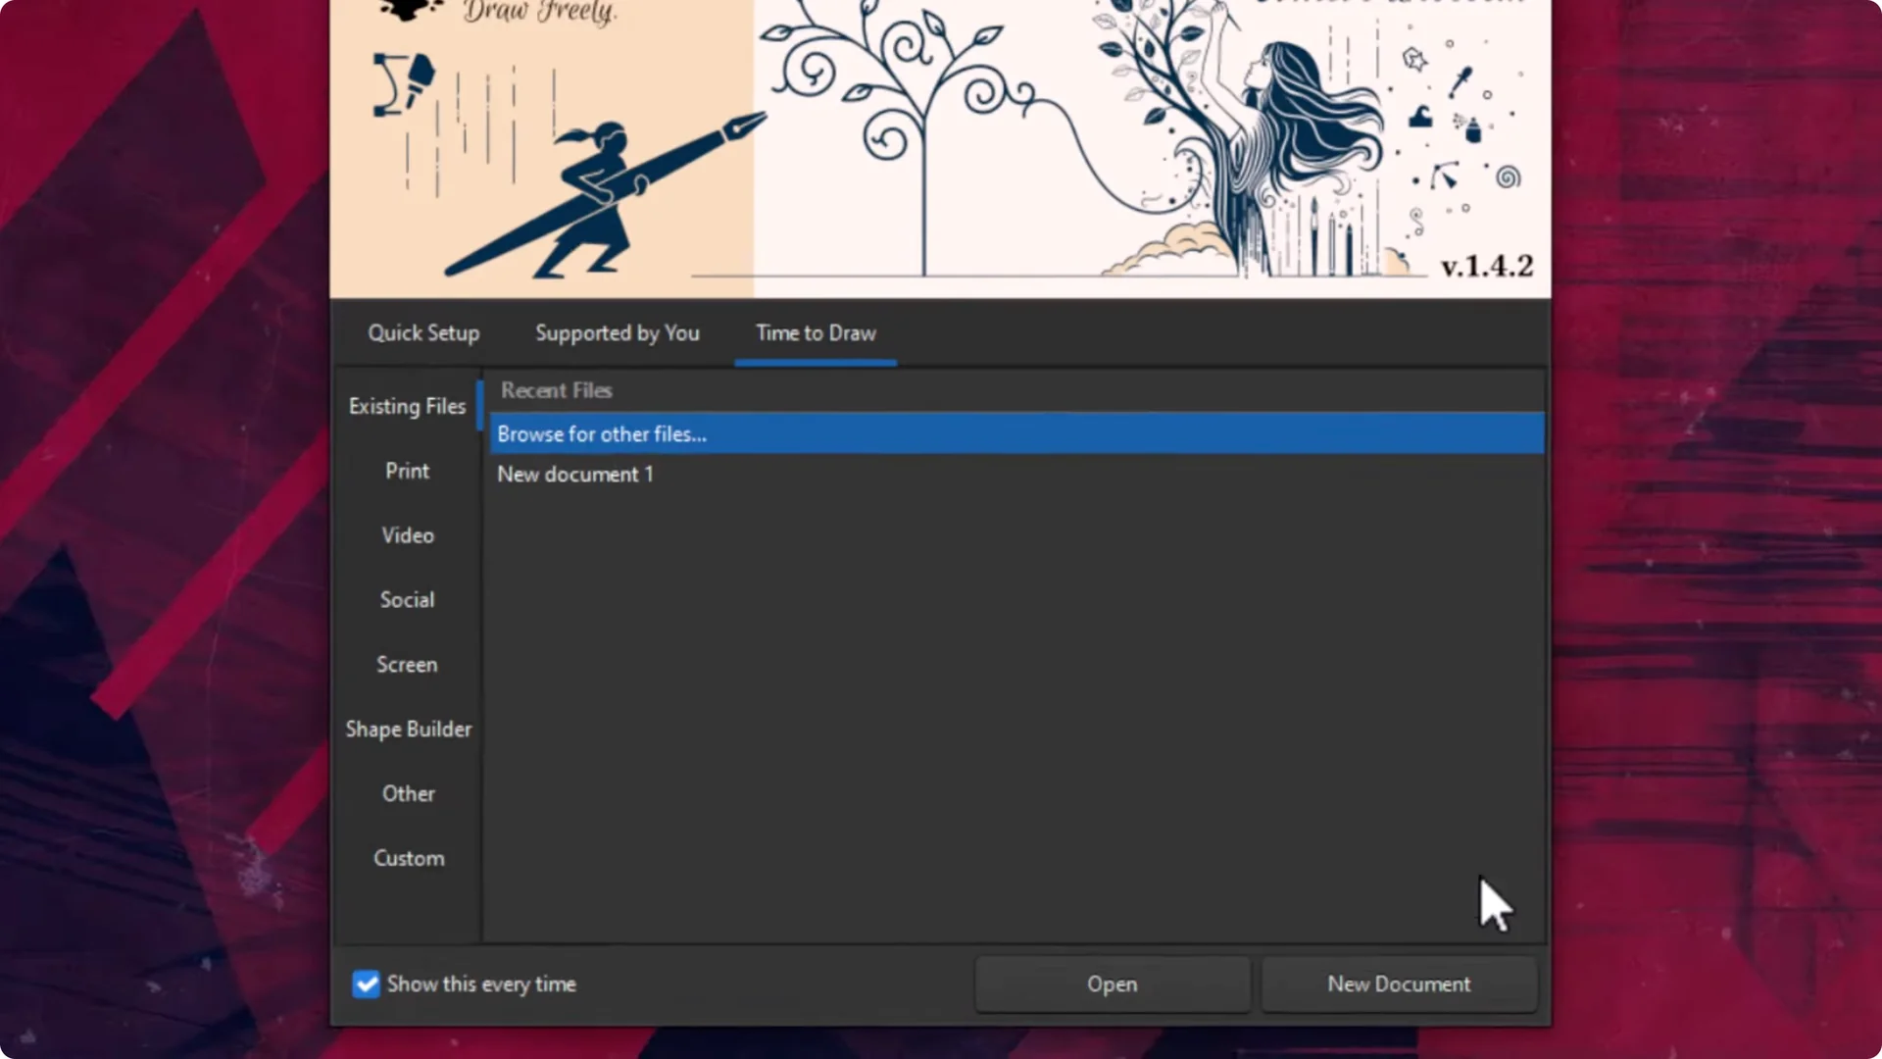Click the Open button
The height and width of the screenshot is (1059, 1882).
[1112, 984]
